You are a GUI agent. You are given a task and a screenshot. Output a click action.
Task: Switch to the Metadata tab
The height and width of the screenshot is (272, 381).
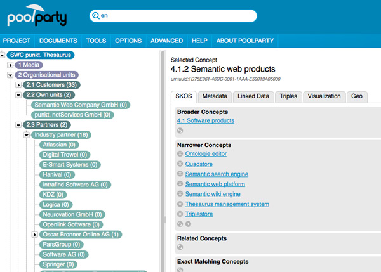(x=215, y=96)
